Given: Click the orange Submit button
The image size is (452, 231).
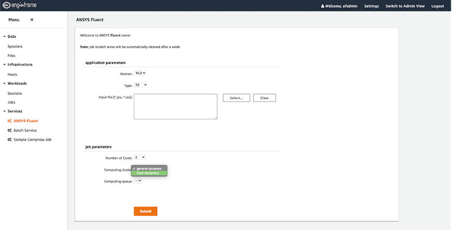Looking at the screenshot, I should point(146,211).
